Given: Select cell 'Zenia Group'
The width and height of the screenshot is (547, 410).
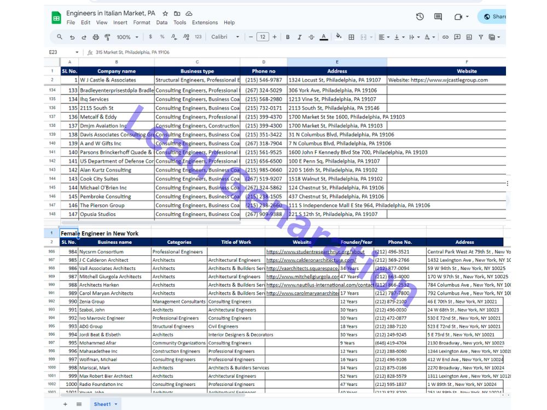Looking at the screenshot, I should [x=115, y=302].
